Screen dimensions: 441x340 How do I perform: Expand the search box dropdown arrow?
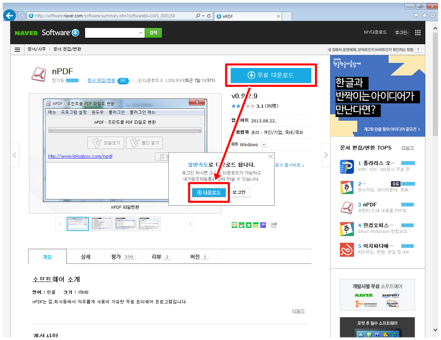140,33
